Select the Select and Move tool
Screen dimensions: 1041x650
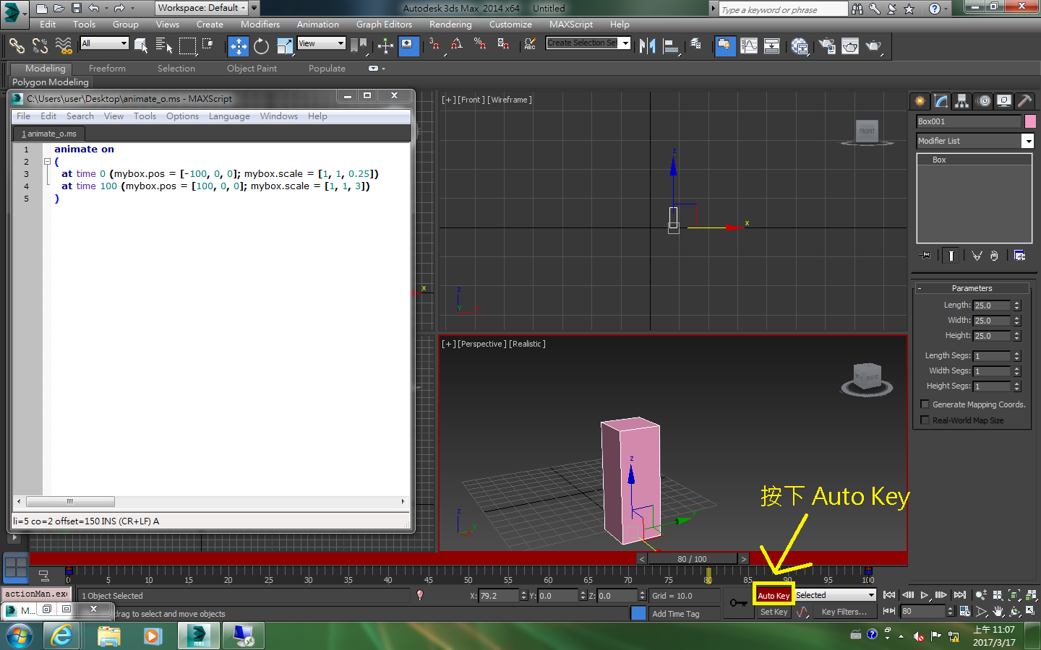coord(239,45)
